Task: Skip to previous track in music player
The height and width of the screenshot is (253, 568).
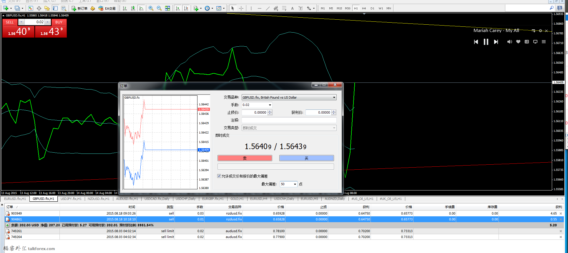Action: [476, 42]
